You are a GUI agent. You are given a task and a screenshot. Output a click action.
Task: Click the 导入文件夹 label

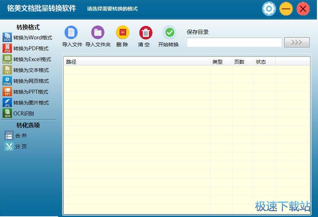click(98, 44)
